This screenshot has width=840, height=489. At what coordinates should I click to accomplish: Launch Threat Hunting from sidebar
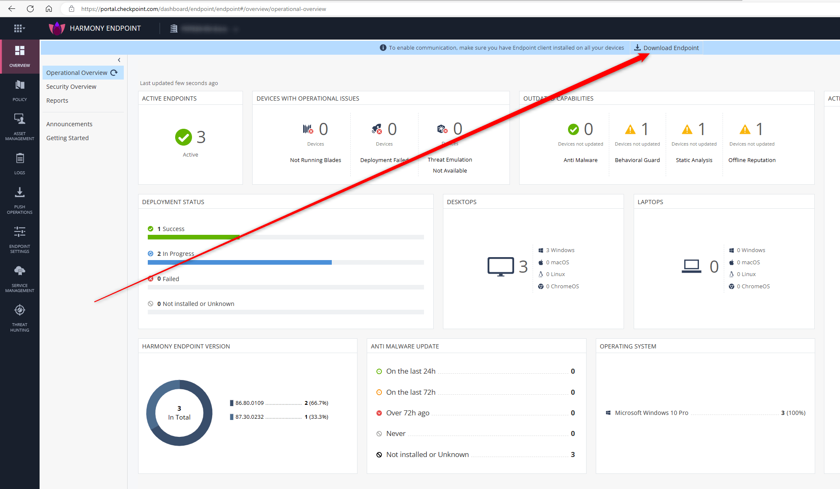pyautogui.click(x=19, y=318)
